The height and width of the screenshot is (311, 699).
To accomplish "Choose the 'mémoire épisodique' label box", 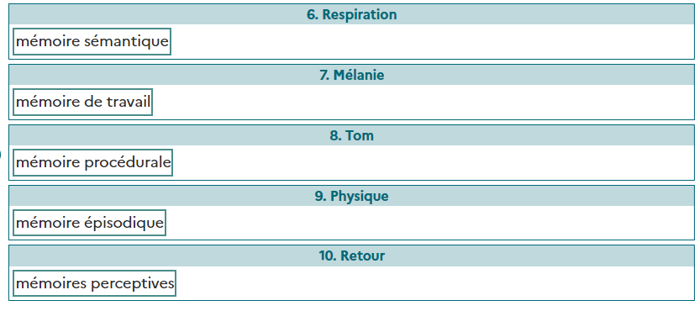I will (x=89, y=223).
